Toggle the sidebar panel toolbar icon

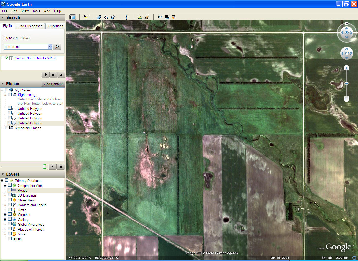point(73,17)
